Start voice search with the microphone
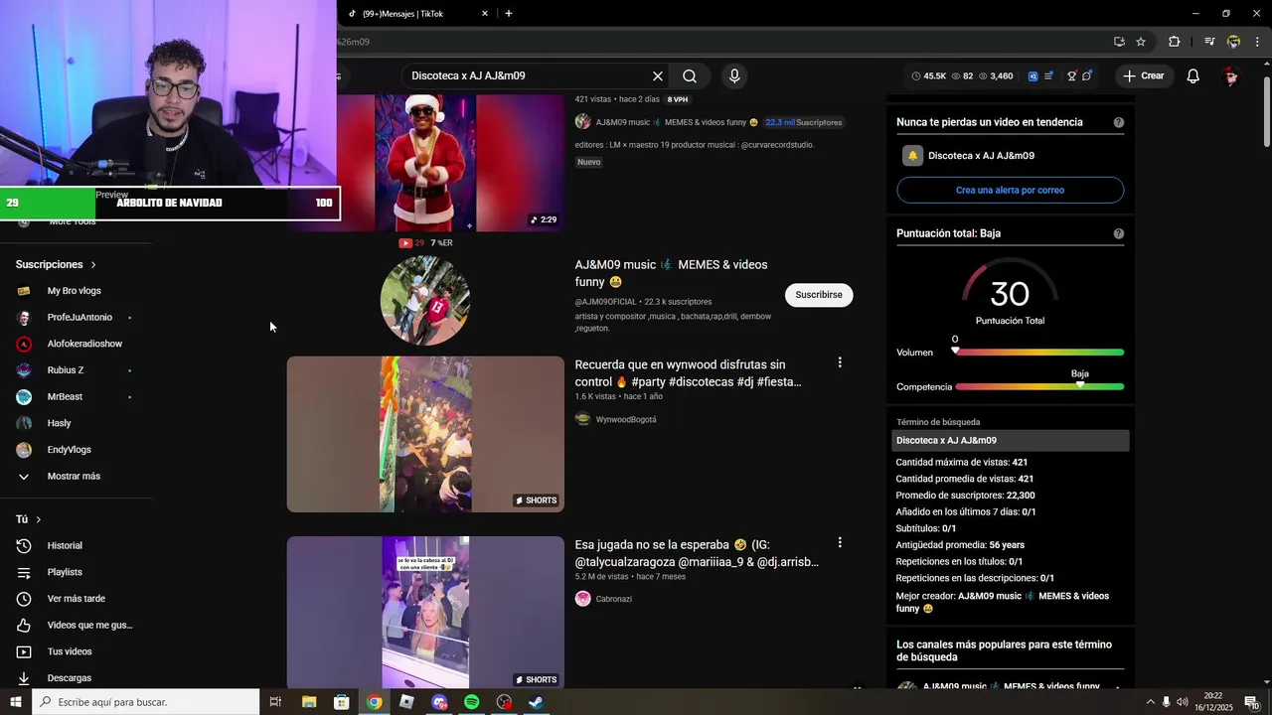Screen dimensions: 1272x715 [x=734, y=75]
